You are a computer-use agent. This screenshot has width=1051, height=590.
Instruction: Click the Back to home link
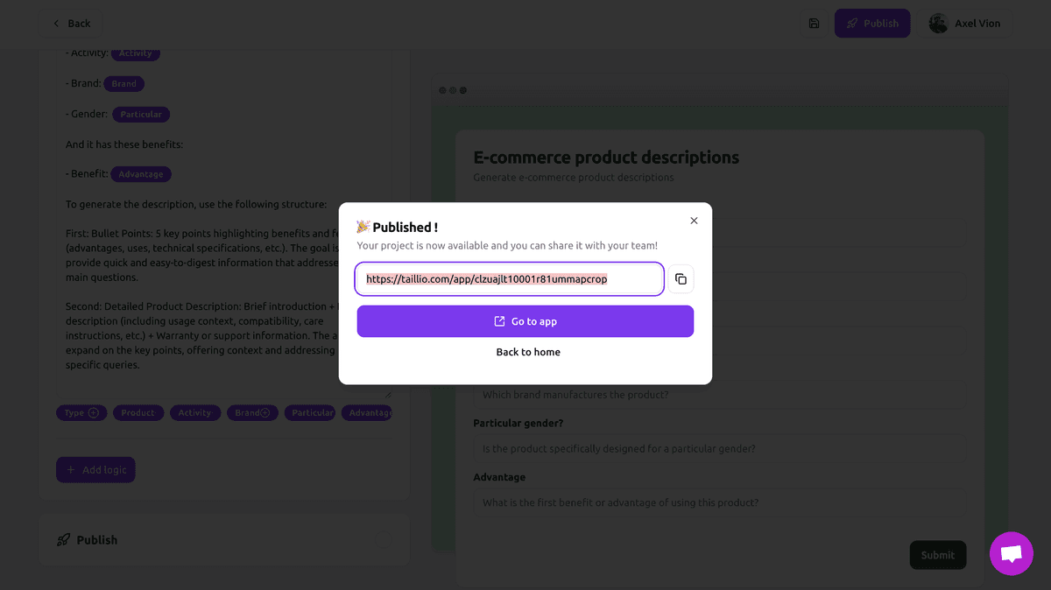click(527, 352)
